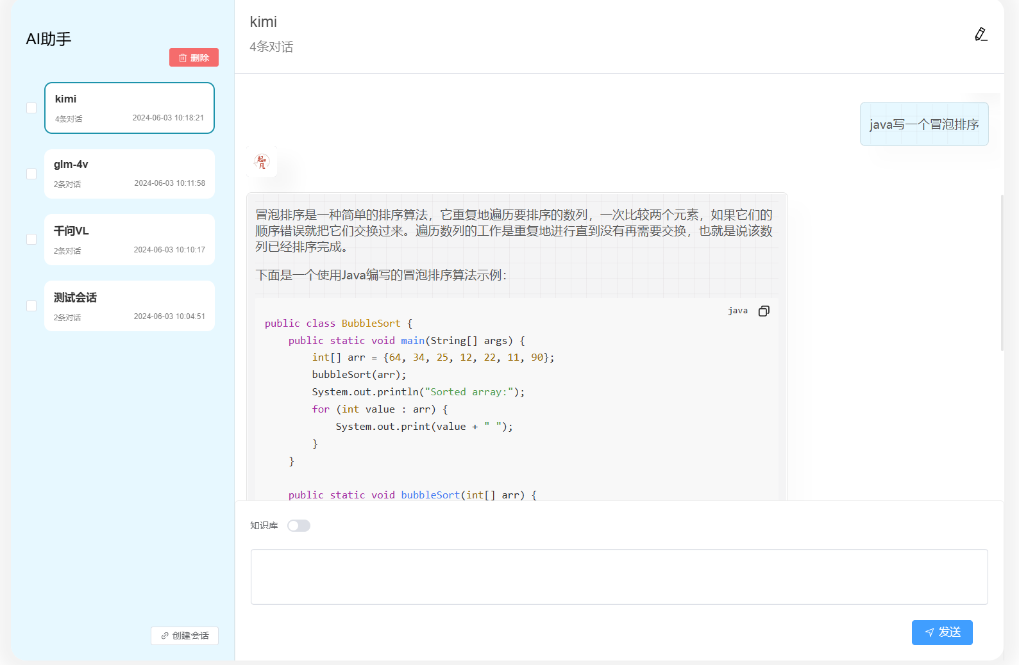Enable the knowledge base toggle
Viewport: 1019px width, 665px height.
coord(299,526)
